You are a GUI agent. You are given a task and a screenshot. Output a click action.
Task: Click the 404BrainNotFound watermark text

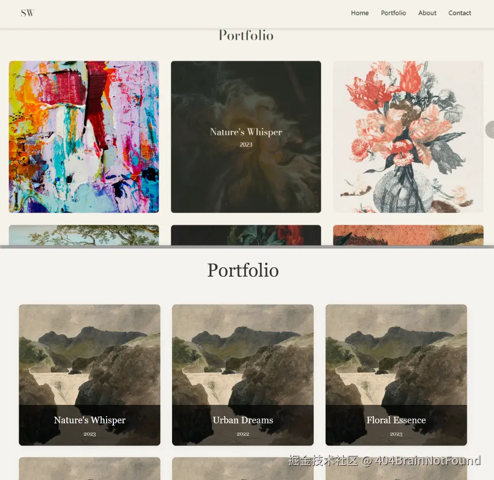(x=428, y=460)
